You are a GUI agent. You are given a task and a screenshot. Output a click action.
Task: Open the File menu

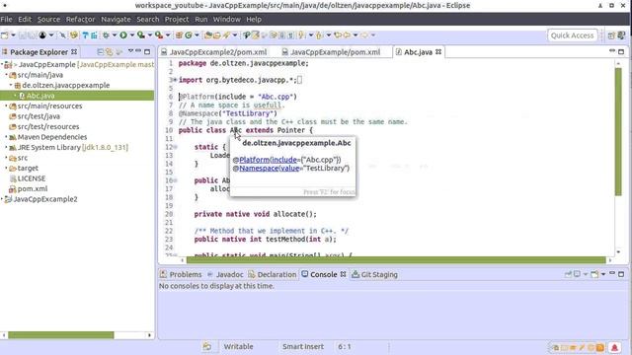(6, 20)
